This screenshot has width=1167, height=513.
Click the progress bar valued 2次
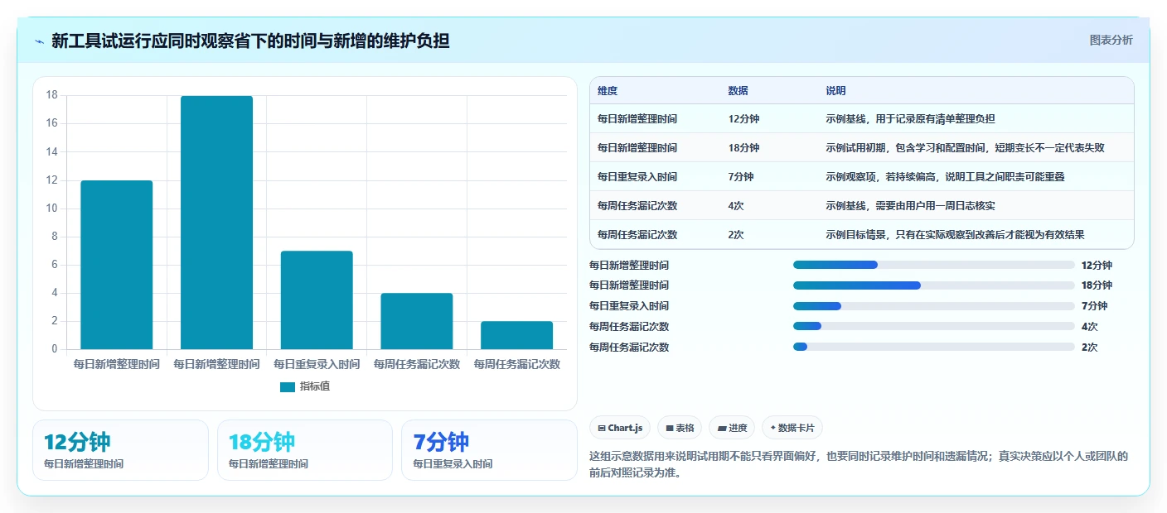[934, 348]
